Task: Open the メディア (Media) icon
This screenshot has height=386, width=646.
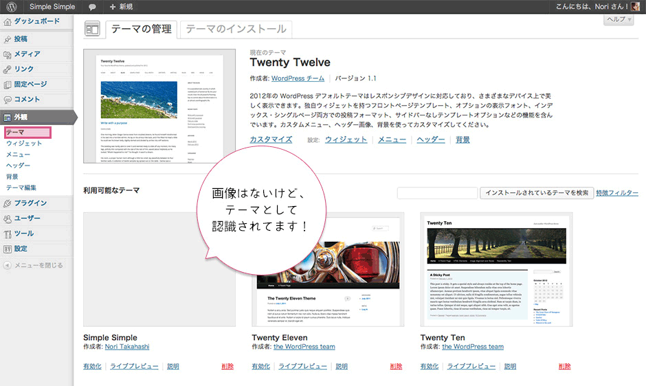Action: tap(8, 54)
